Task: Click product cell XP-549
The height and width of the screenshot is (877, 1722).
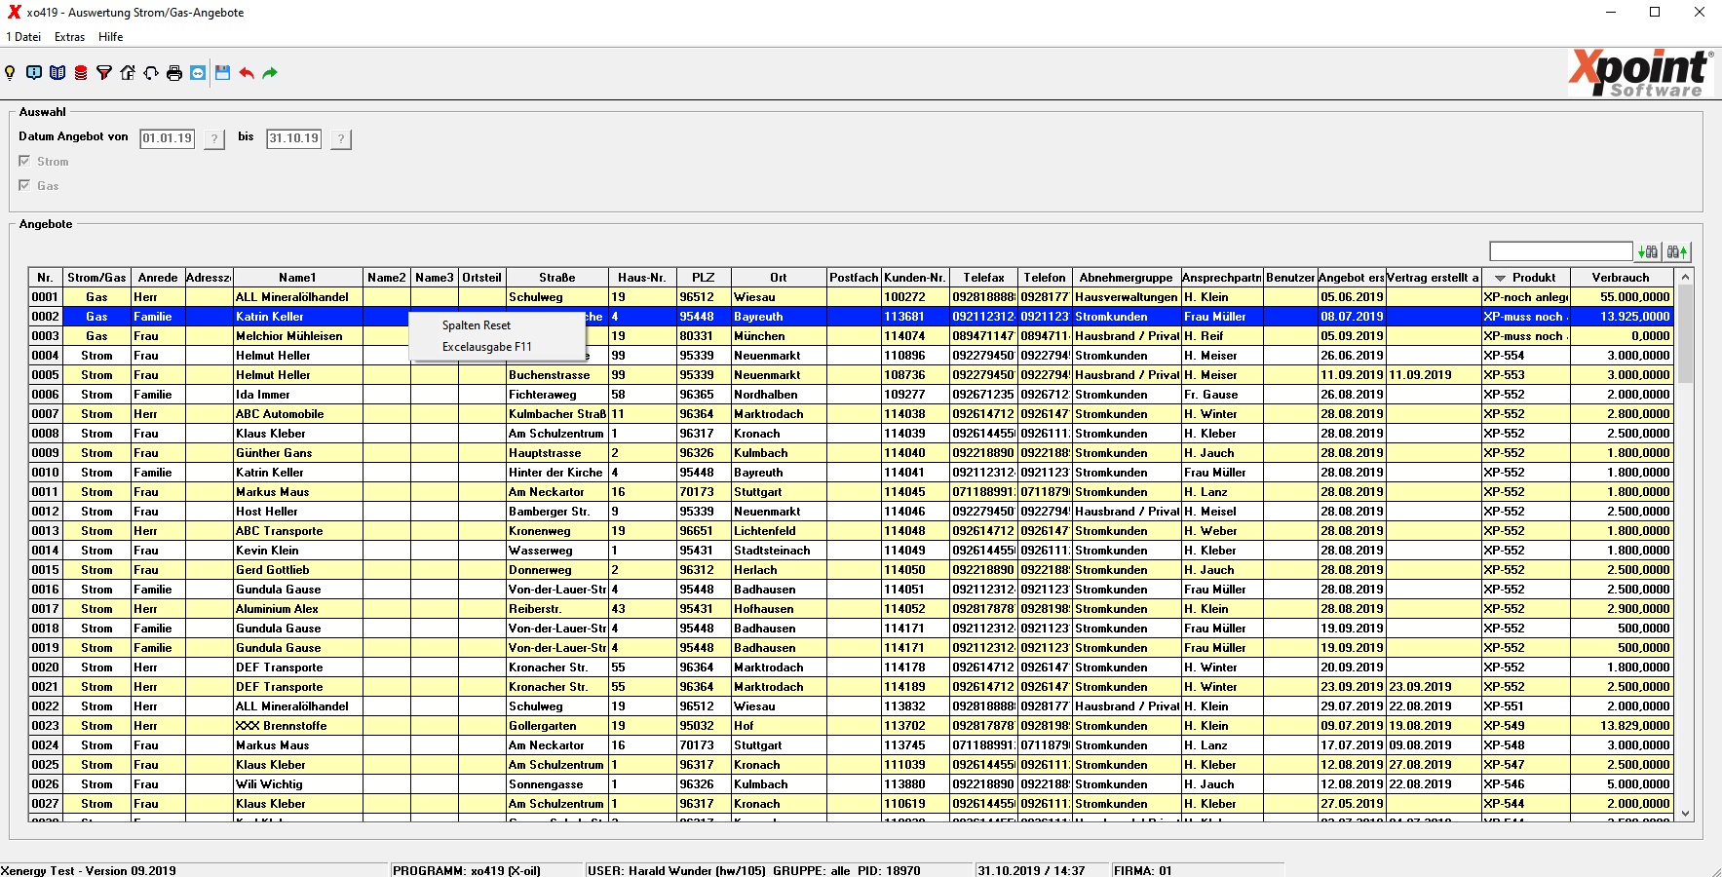Action: [x=1526, y=726]
